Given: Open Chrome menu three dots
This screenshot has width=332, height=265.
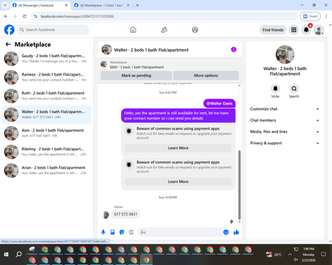Looking at the screenshot, I should 326,17.
